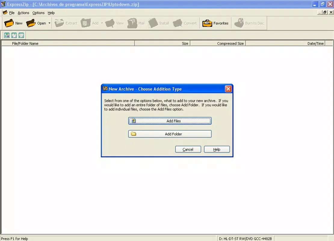The height and width of the screenshot is (241, 334).
Task: Click 'Press F1 for Help' status text
Action: [x=14, y=239]
